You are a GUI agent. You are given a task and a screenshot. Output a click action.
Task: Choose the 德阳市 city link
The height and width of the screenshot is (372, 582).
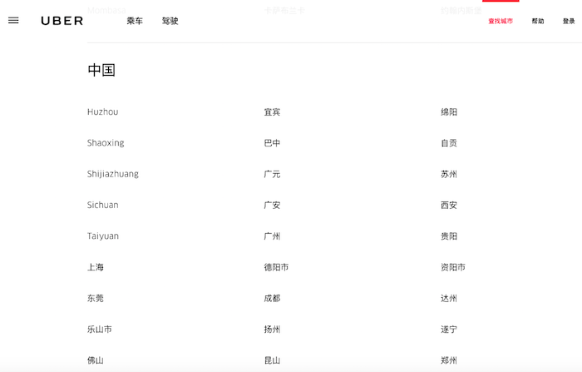tap(276, 267)
